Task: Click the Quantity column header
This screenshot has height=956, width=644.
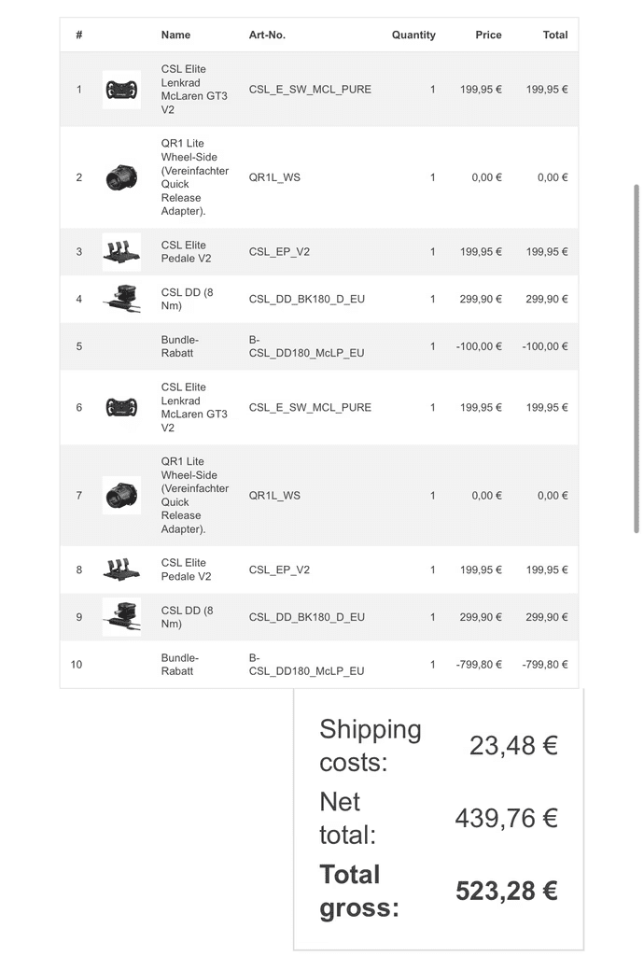Action: coord(413,35)
